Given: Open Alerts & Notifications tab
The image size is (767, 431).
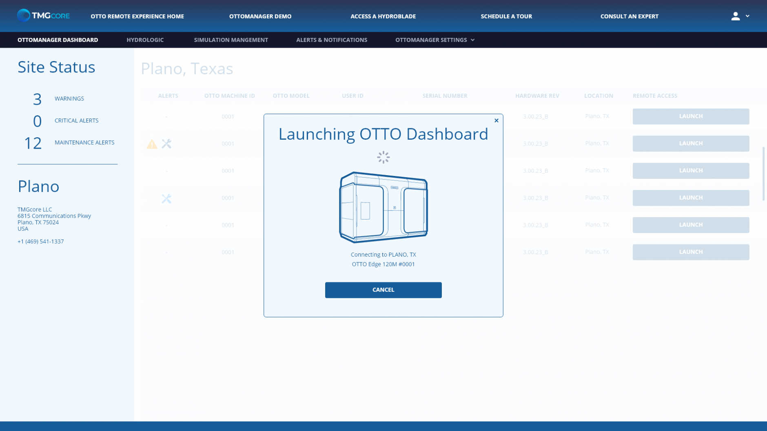Looking at the screenshot, I should coord(332,40).
